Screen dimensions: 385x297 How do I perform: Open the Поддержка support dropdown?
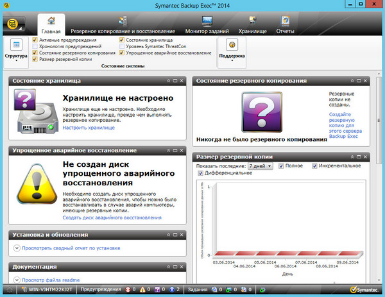tap(232, 53)
